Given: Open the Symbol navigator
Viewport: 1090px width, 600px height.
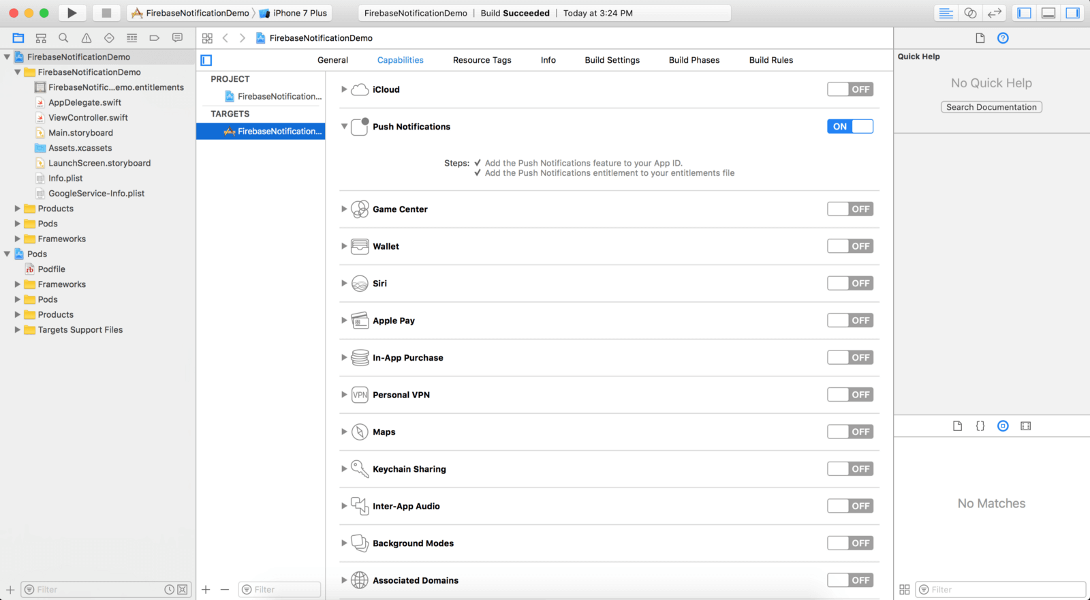Looking at the screenshot, I should [x=41, y=38].
